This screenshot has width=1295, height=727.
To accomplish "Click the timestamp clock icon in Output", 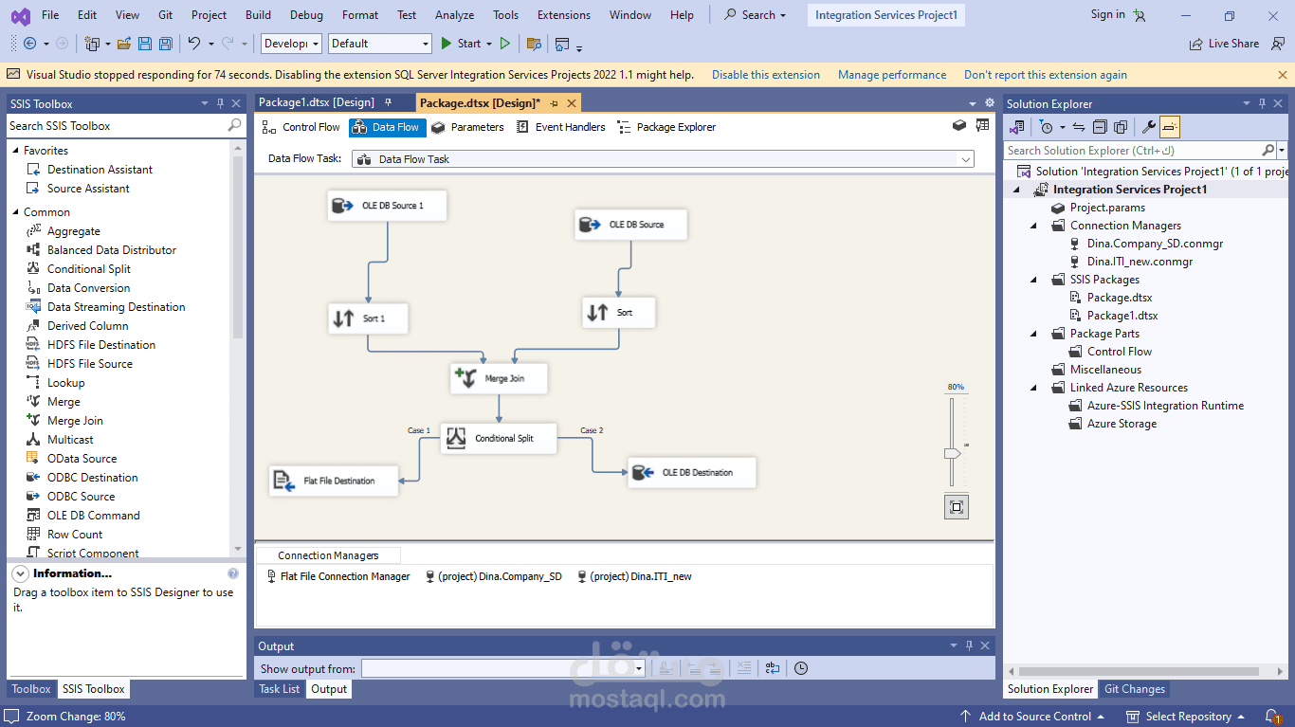I will coord(801,668).
